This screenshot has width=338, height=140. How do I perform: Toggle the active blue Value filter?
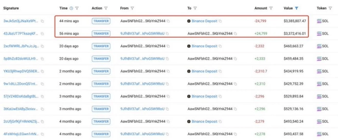297,8
